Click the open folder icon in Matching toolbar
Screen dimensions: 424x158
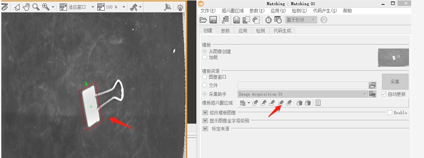[x=203, y=20]
